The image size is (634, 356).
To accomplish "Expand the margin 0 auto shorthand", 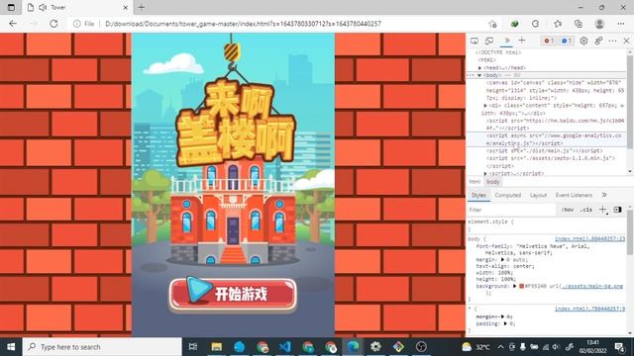I will 502,259.
